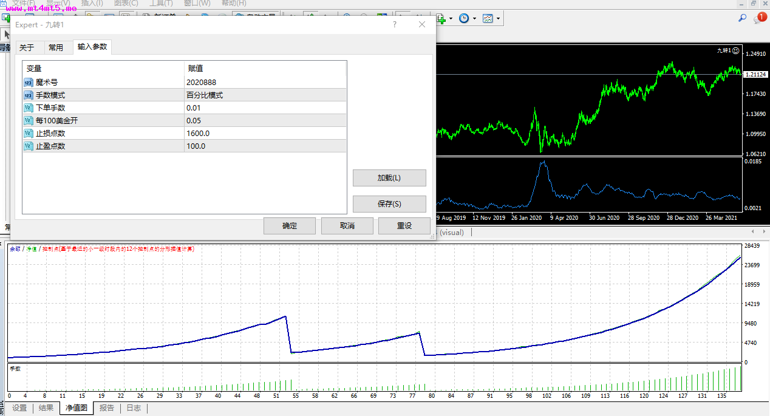Expand the periods clock dropdown arrow
This screenshot has width=770, height=416.
(x=474, y=19)
